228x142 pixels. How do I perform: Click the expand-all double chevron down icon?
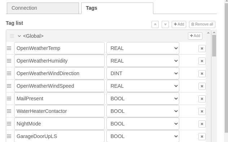tap(165, 24)
